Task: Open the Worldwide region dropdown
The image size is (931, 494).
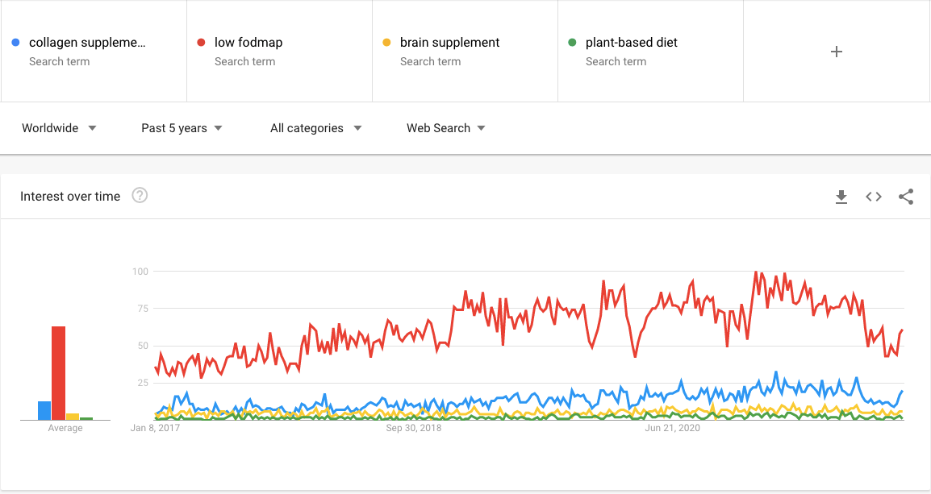Action: (x=59, y=128)
